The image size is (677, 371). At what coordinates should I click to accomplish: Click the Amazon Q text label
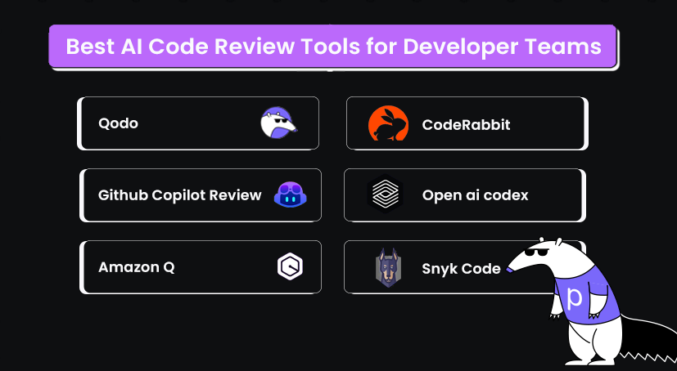coord(137,267)
